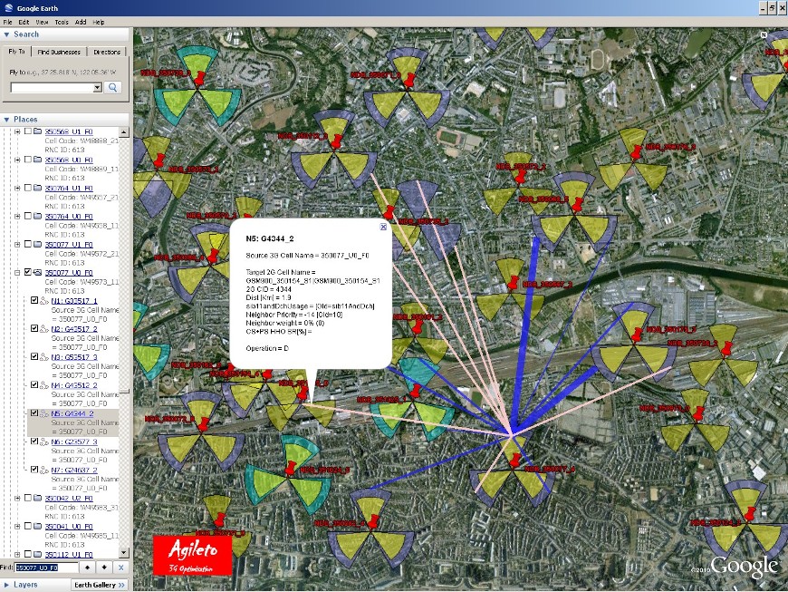
Task: Expand the Layers panel
Action: coord(7,585)
